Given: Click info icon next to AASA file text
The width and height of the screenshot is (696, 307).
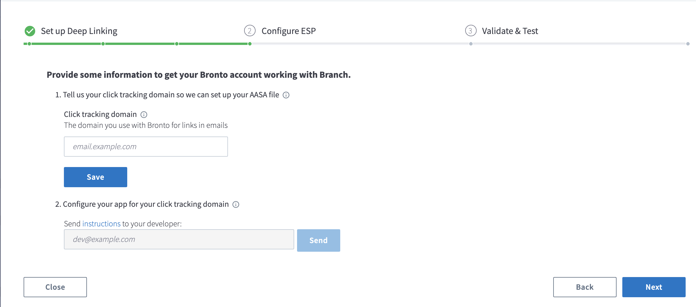Looking at the screenshot, I should pyautogui.click(x=286, y=95).
